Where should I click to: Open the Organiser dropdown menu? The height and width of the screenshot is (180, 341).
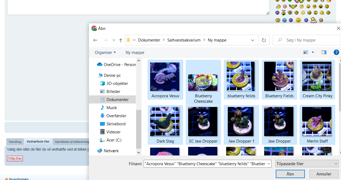pos(105,53)
